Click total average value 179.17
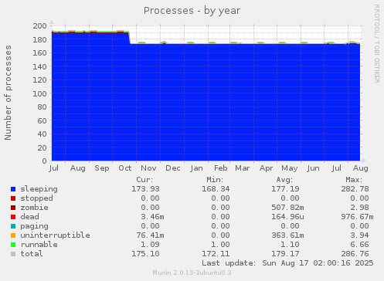The width and height of the screenshot is (384, 281). point(285,254)
